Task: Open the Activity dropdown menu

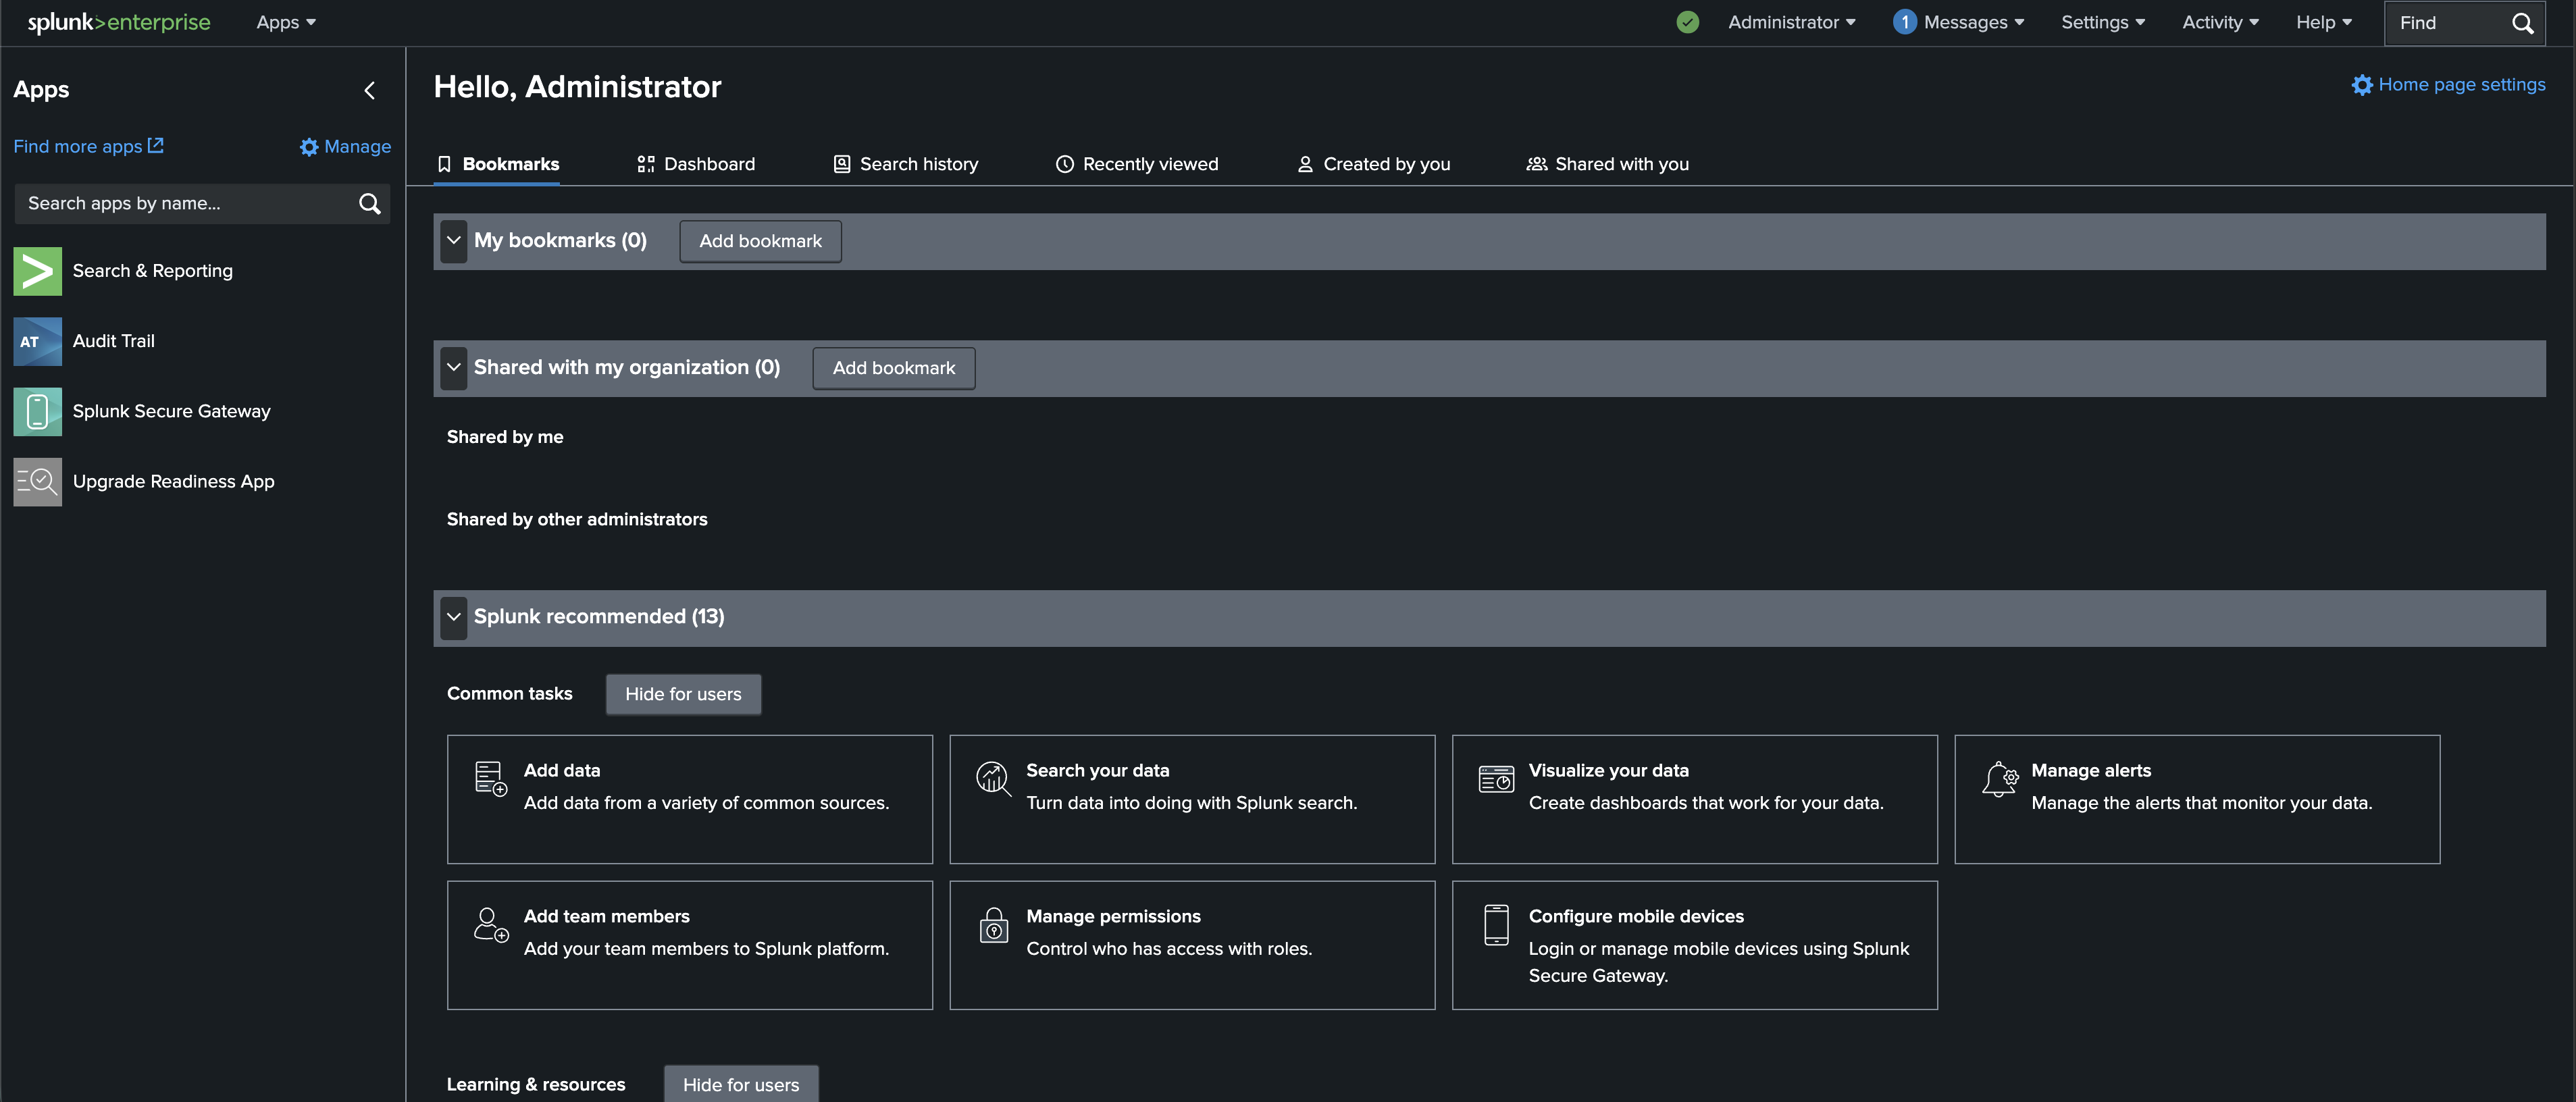Action: point(2220,22)
